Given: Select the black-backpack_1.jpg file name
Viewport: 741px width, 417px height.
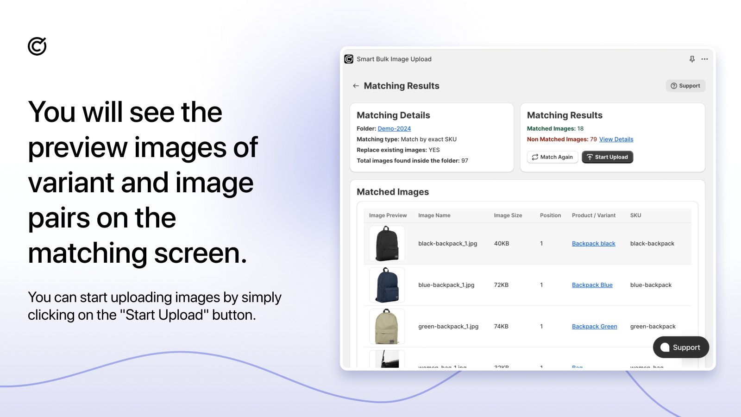Looking at the screenshot, I should coord(447,243).
